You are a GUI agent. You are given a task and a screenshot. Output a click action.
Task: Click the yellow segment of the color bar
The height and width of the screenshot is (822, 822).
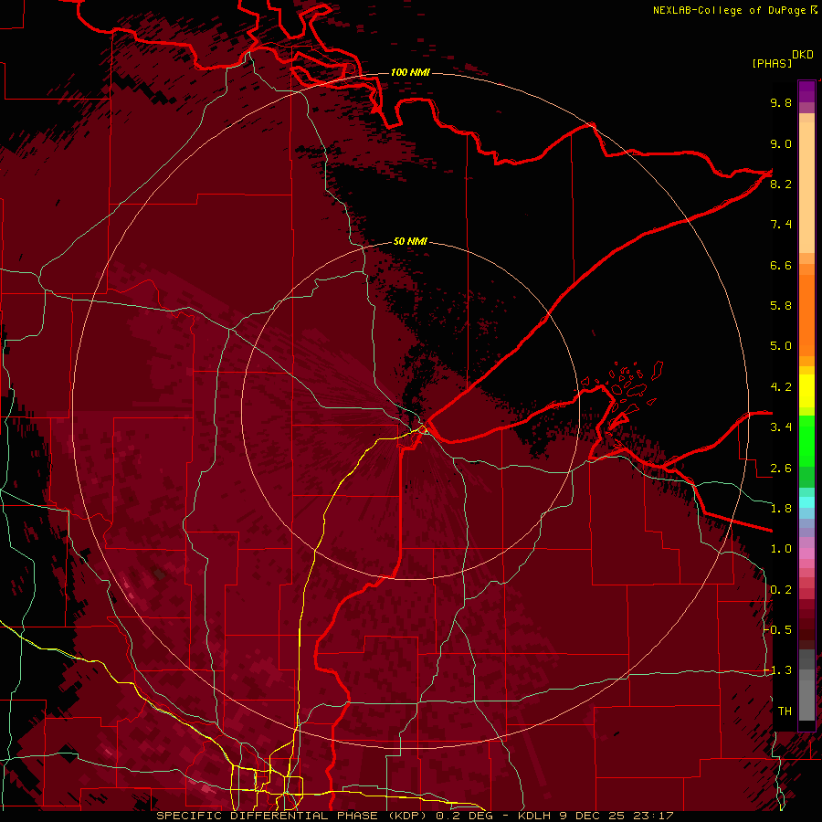click(x=806, y=391)
